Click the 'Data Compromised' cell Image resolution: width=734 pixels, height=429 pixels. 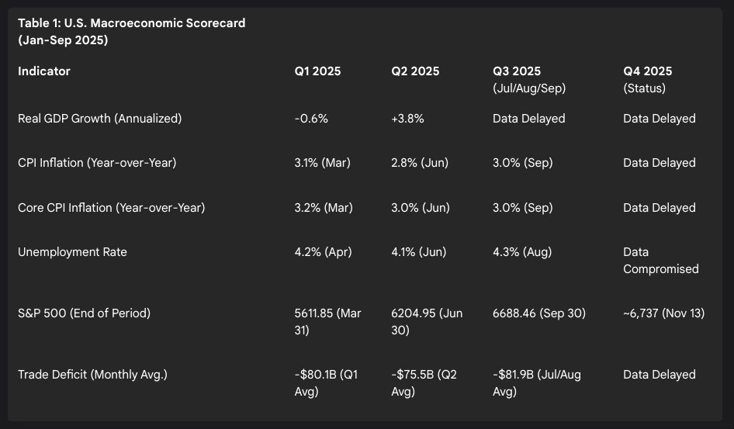click(x=660, y=261)
